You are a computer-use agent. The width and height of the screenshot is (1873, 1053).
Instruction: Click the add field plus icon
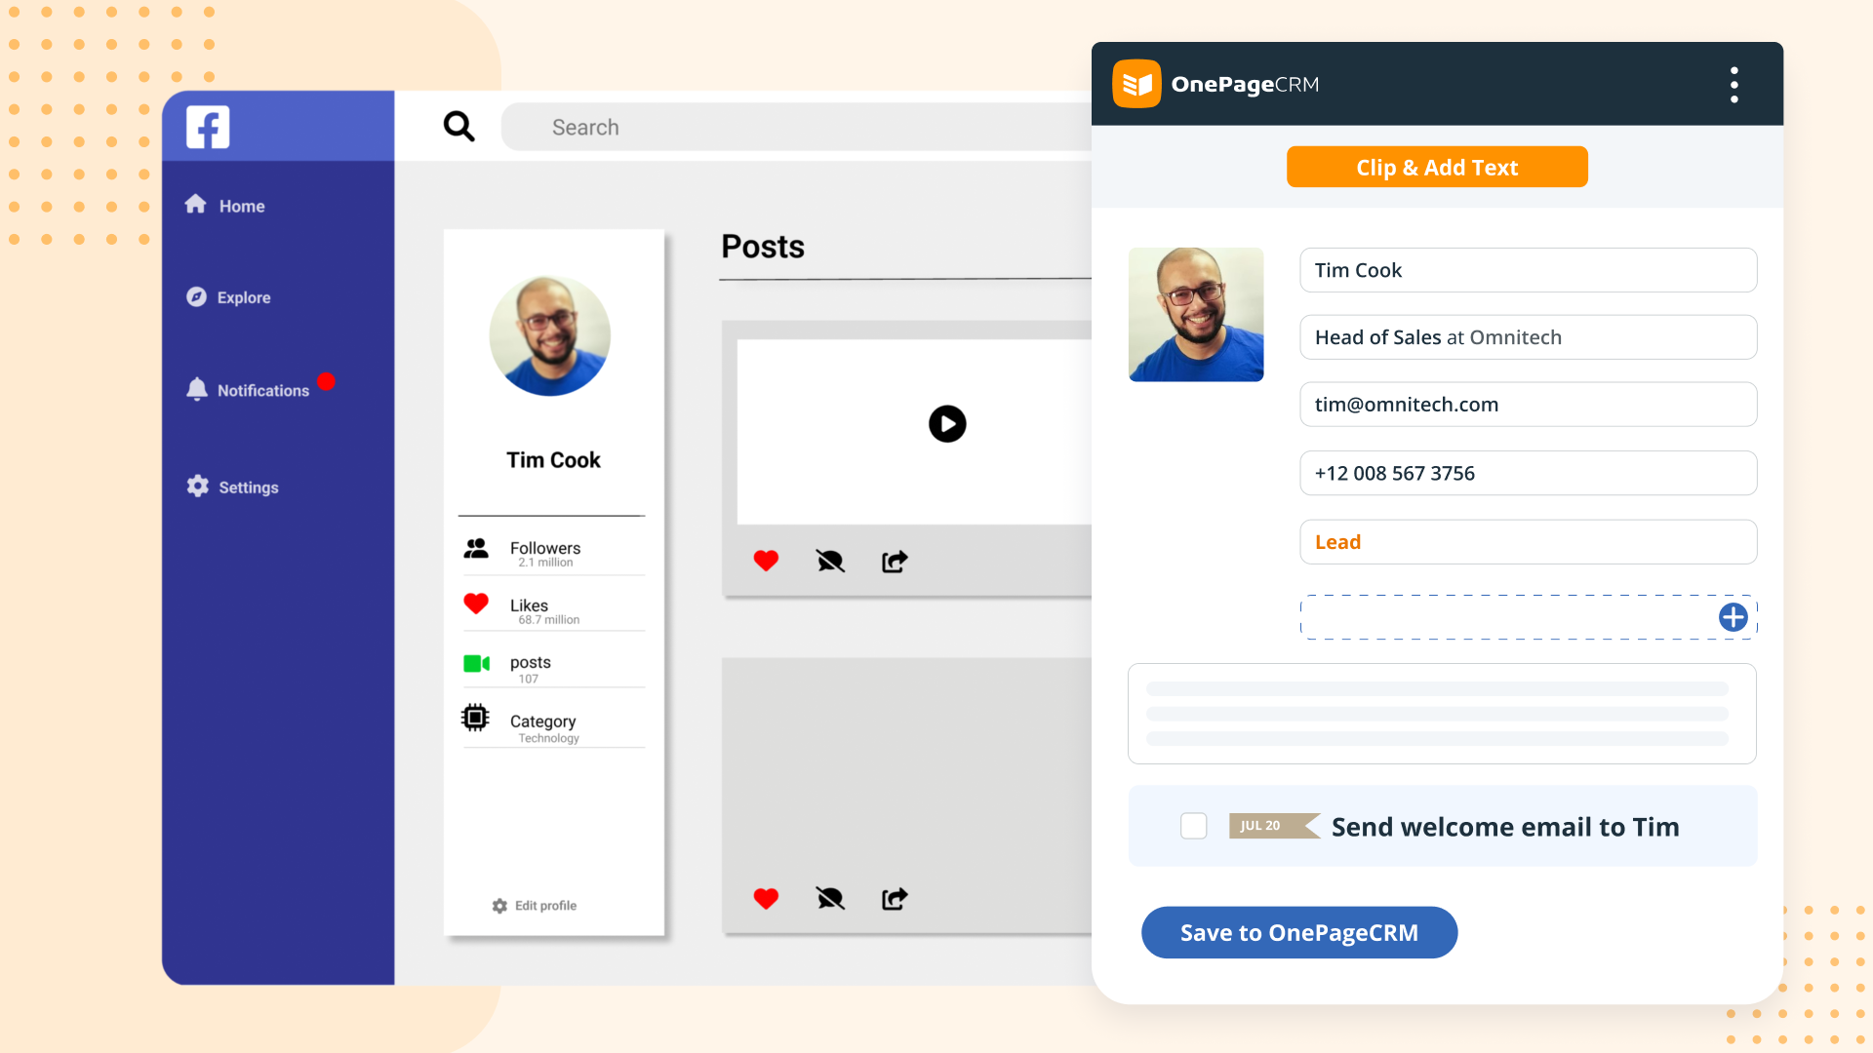click(1734, 617)
